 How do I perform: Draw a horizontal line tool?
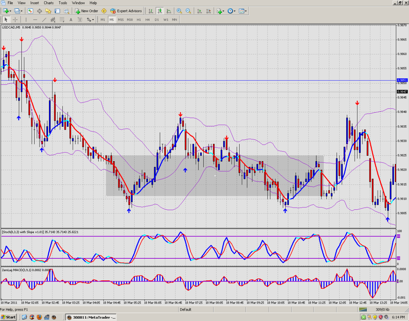click(x=35, y=19)
